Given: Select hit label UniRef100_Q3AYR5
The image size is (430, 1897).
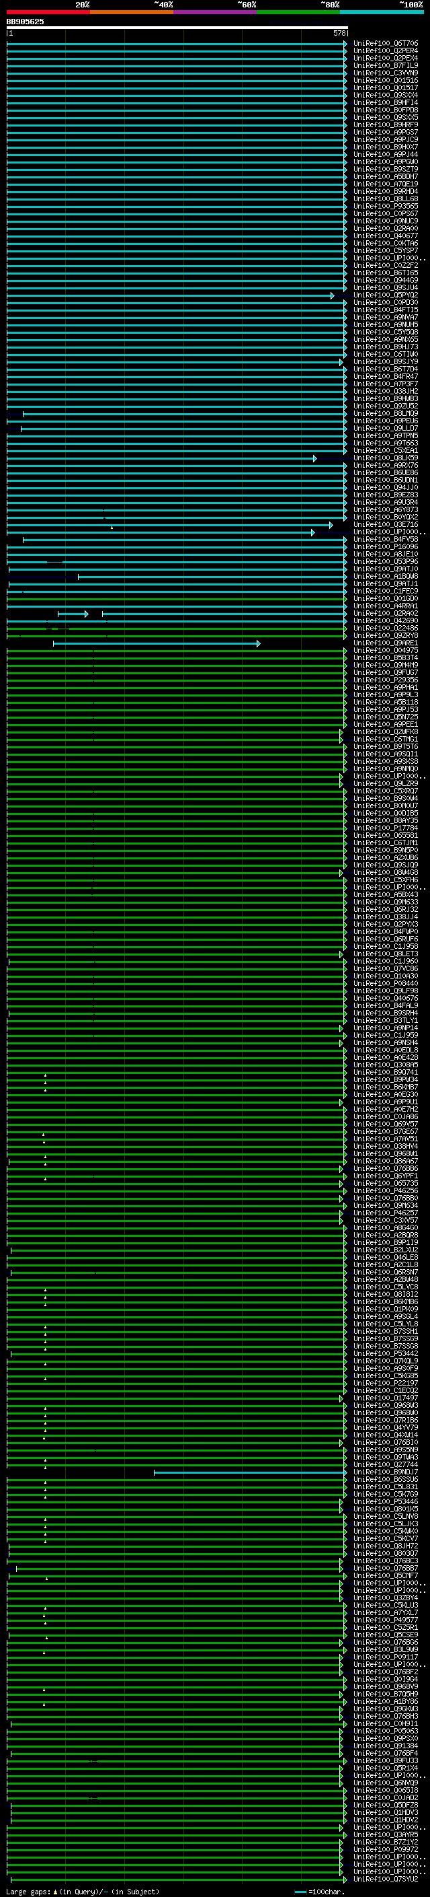Looking at the screenshot, I should [386, 1835].
